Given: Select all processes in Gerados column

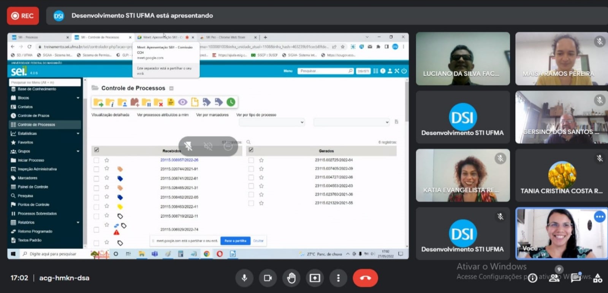Looking at the screenshot, I should [x=251, y=150].
